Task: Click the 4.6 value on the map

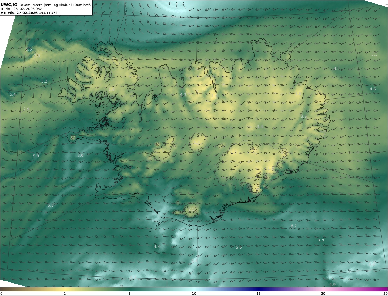Action: 373,89
